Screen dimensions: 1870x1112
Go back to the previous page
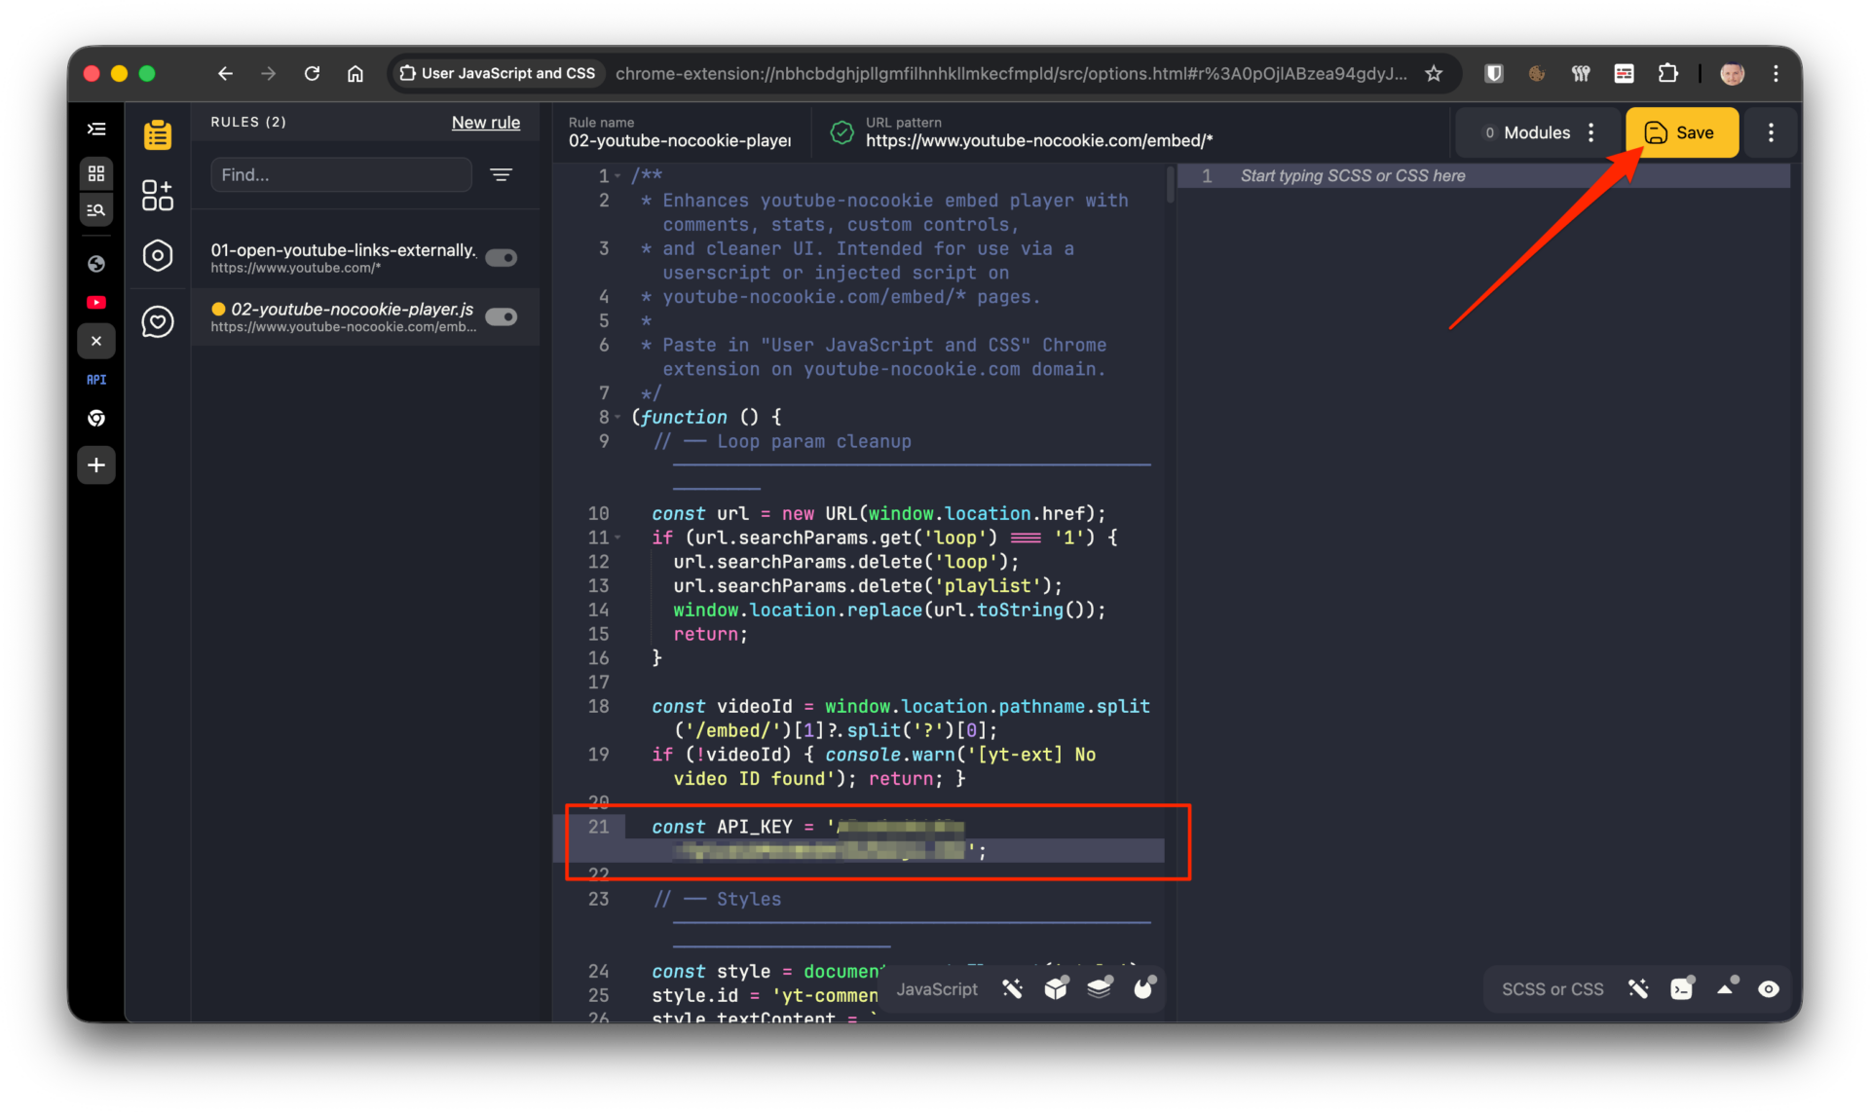point(225,73)
